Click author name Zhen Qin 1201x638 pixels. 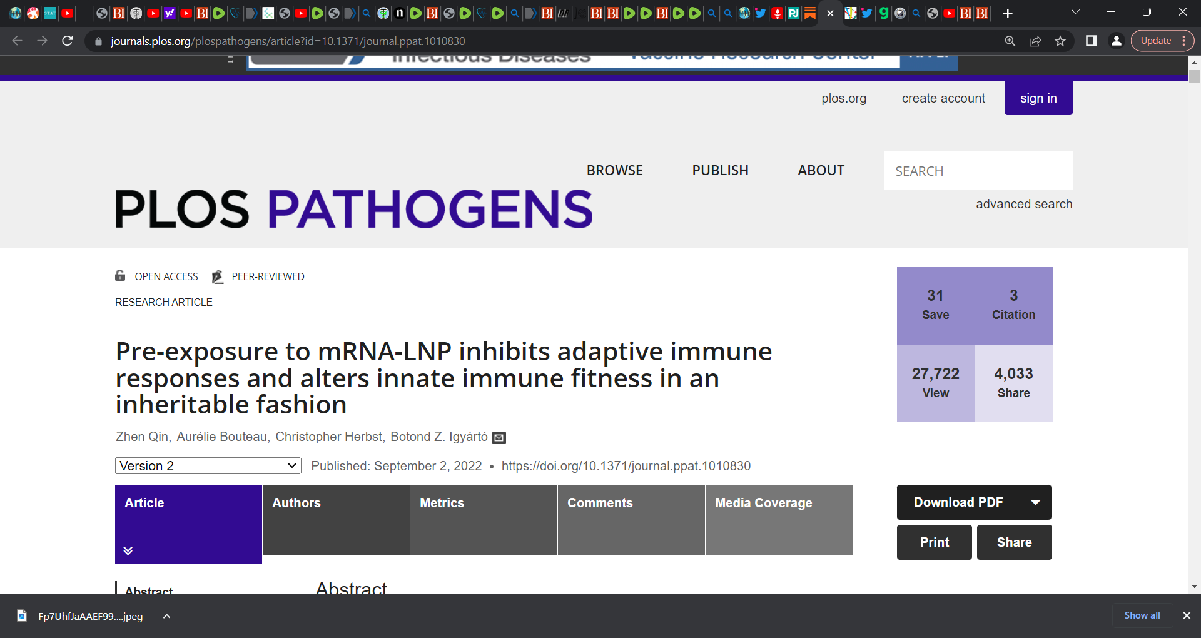tap(142, 437)
